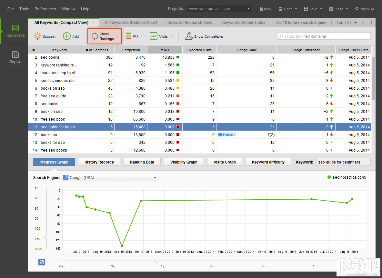Open the Tools menu
The height and width of the screenshot is (278, 382).
24,9
